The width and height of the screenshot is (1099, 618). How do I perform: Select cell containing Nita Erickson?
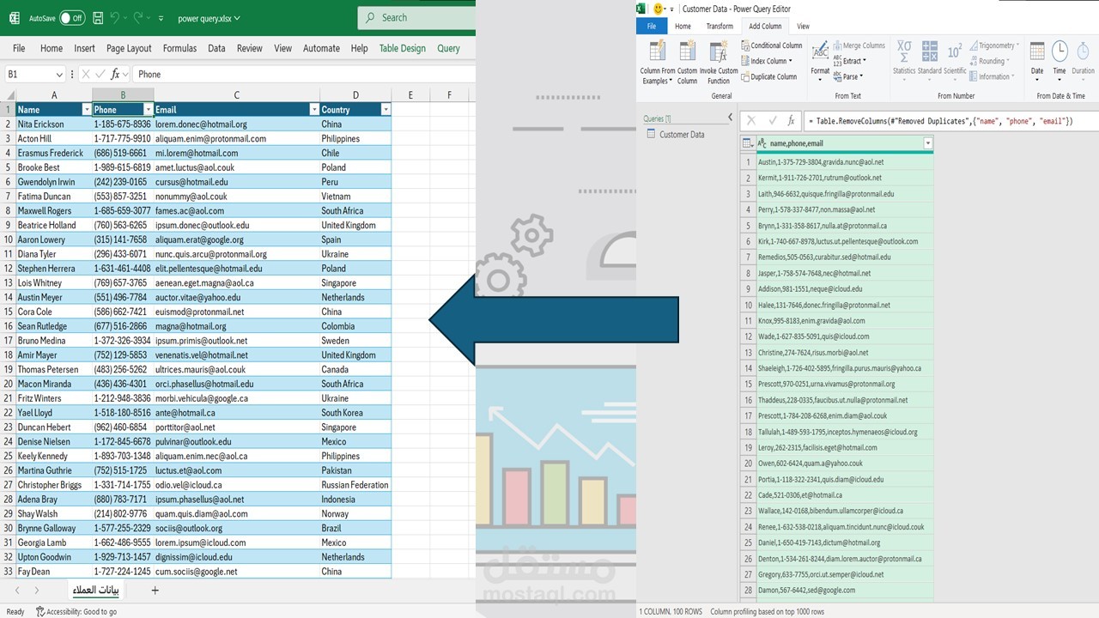(54, 124)
